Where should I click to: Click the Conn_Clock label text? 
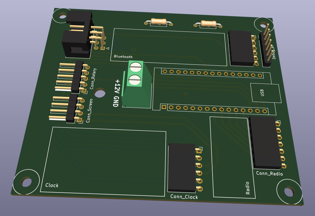[184, 197]
